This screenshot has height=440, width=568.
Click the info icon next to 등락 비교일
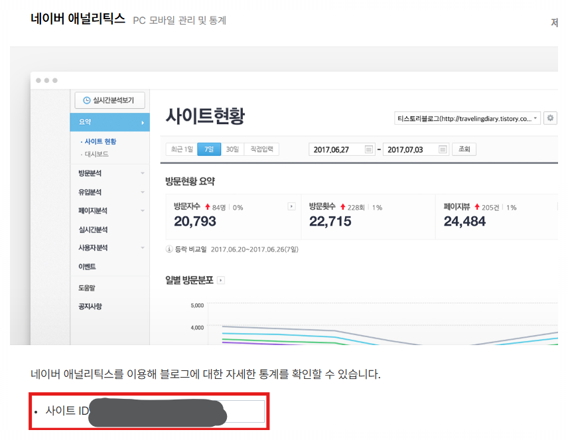[x=169, y=248]
